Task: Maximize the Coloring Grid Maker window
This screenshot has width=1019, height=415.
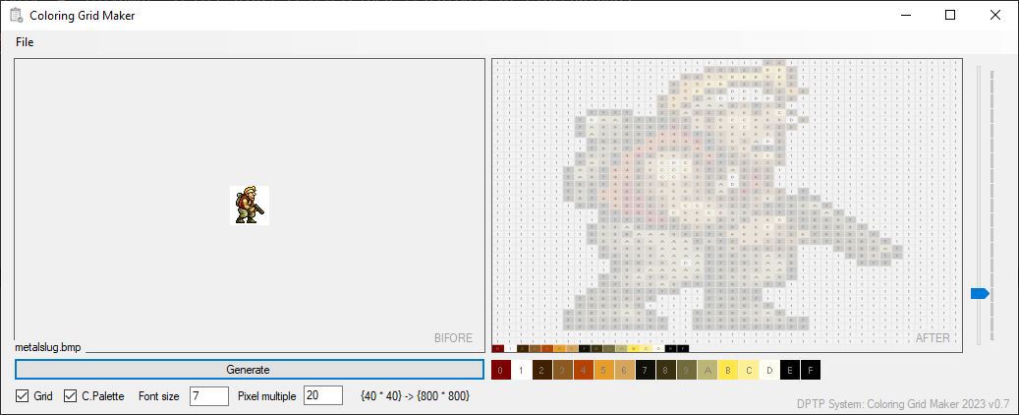Action: click(950, 15)
